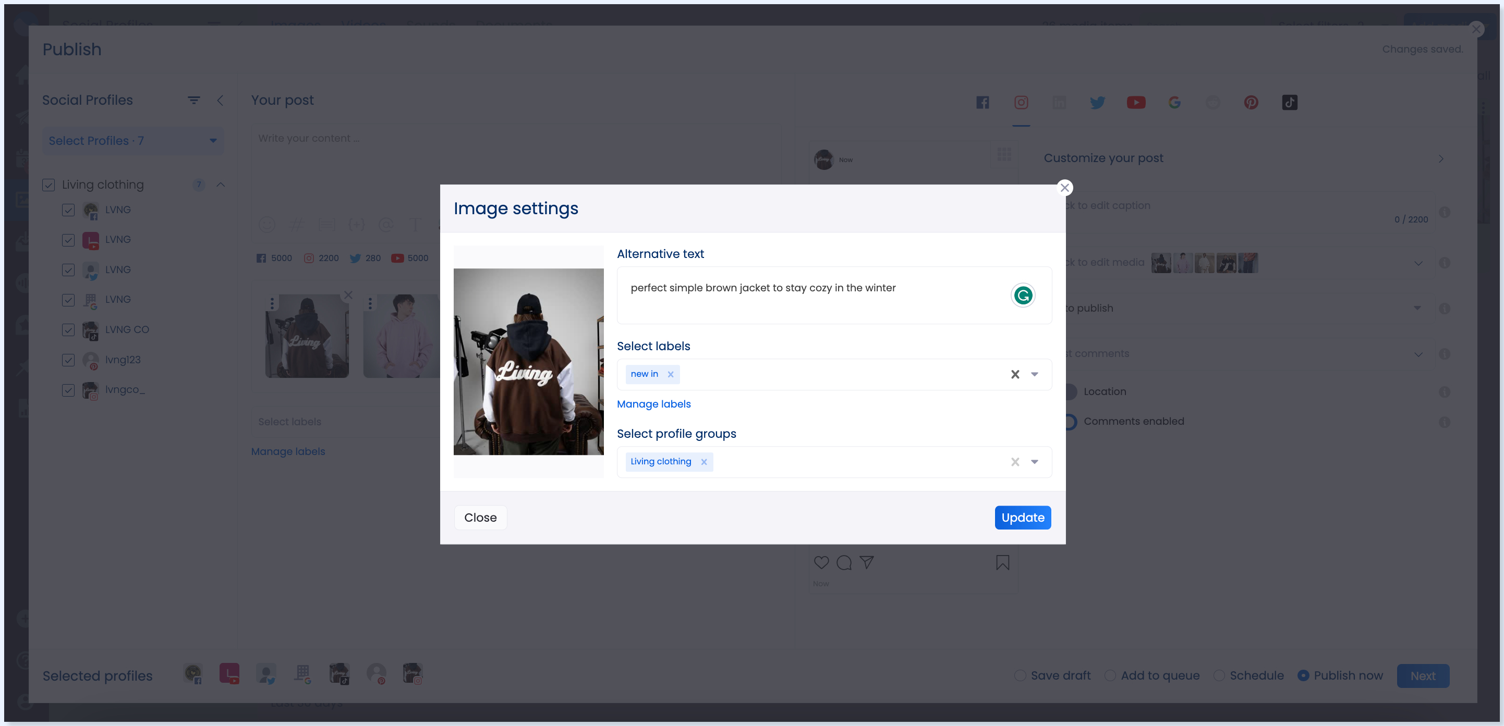The height and width of the screenshot is (726, 1504).
Task: Select the Add to queue option
Action: 1110,676
